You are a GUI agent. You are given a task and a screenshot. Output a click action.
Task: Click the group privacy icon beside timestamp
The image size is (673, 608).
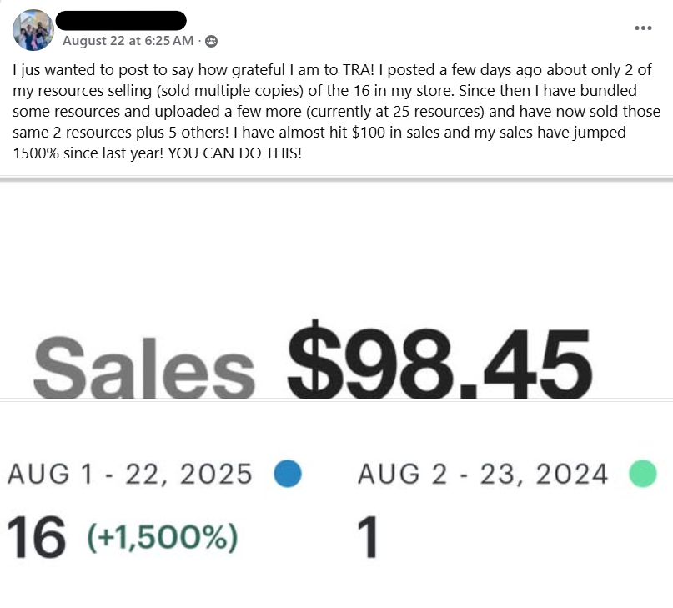tap(211, 41)
